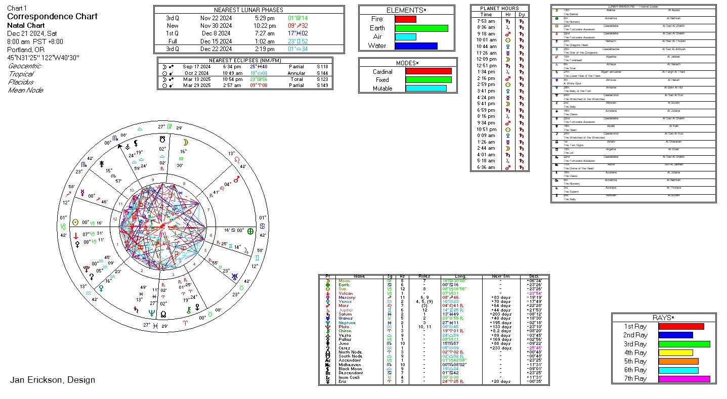
Task: Select the Earth symbol in the chart wheel
Action: pyautogui.click(x=250, y=231)
